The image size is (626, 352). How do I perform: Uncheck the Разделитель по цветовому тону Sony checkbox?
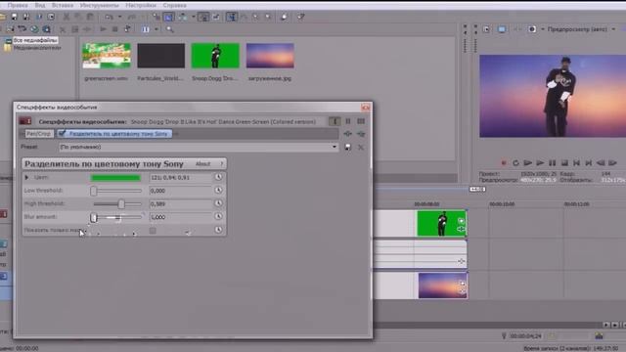click(x=62, y=134)
